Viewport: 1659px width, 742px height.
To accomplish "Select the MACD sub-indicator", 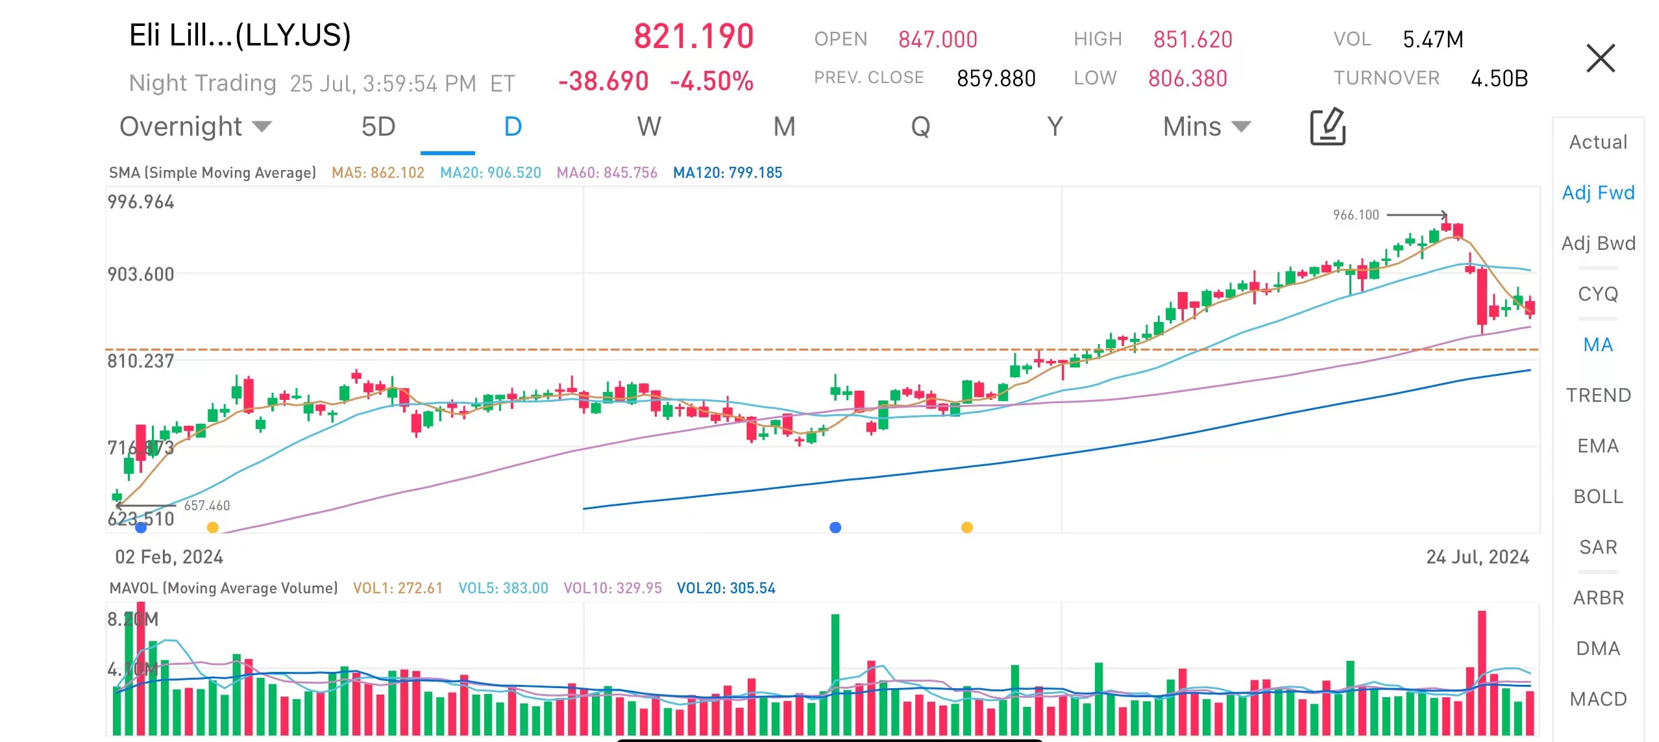I will pyautogui.click(x=1598, y=699).
